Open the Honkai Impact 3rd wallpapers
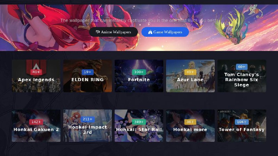The width and height of the screenshot is (278, 156). [88, 126]
